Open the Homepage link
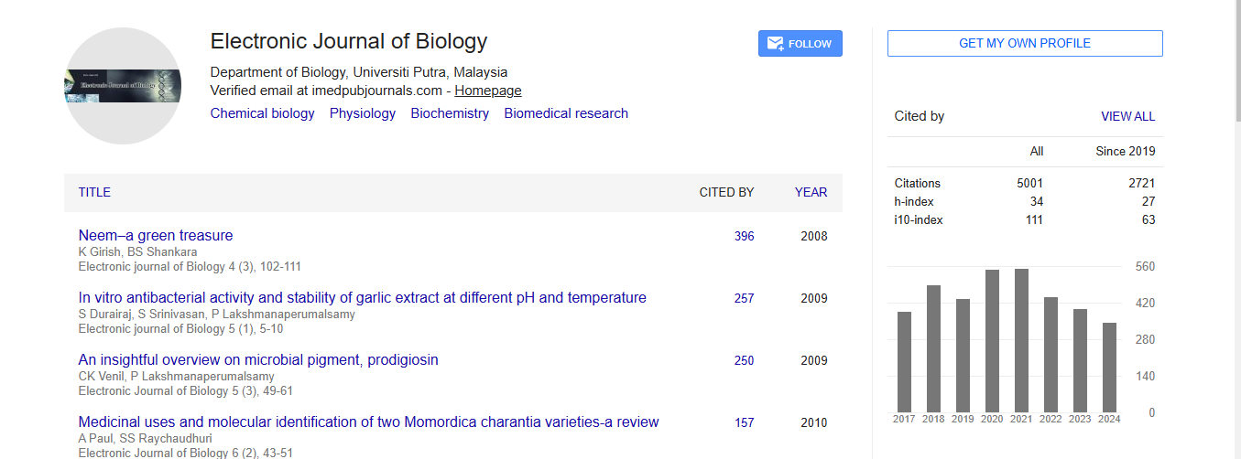Screen dimensions: 1241x459 click(488, 91)
